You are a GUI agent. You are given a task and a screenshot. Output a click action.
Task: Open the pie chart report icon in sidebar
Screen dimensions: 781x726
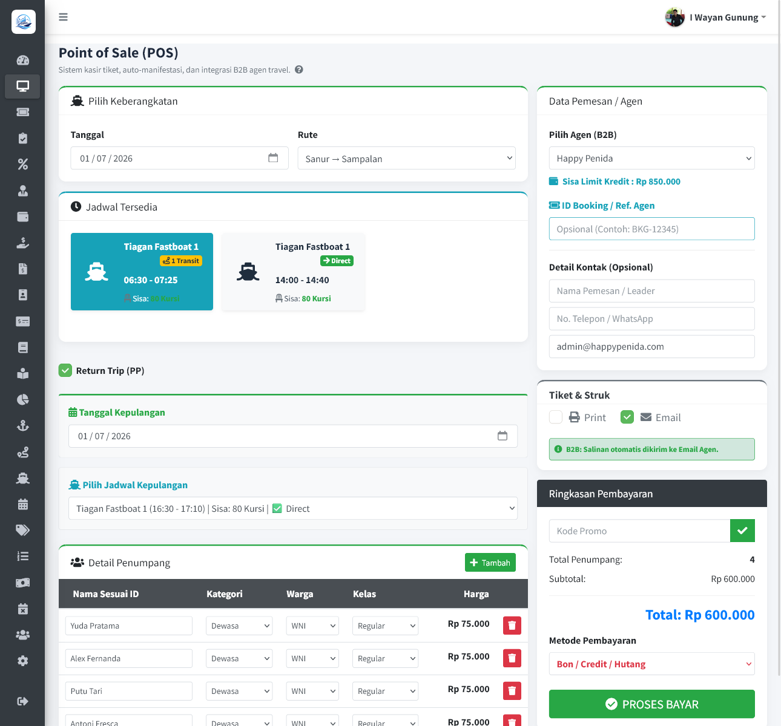[22, 399]
